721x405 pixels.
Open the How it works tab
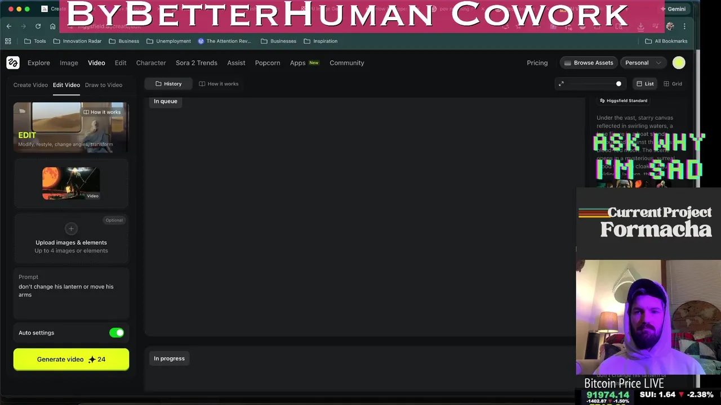[219, 84]
